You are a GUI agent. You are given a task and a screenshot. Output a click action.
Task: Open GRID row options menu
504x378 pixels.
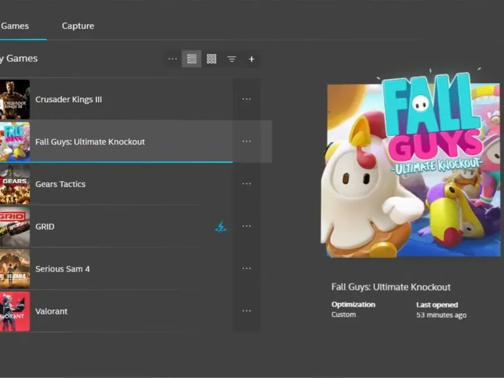[246, 226]
